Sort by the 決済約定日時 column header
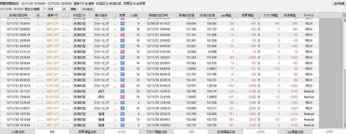This screenshot has width=346, height=134. pos(18,15)
